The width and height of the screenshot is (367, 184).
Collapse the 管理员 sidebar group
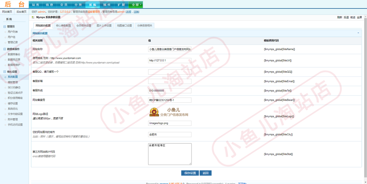click(x=5, y=27)
